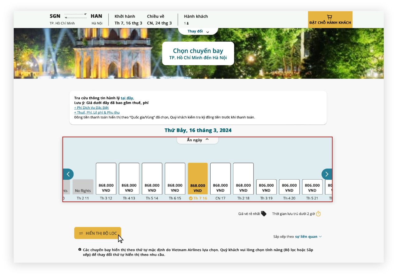Screen dimensions: 397x276
Task: Click the left arrow of the date carousel
Action: click(x=68, y=174)
